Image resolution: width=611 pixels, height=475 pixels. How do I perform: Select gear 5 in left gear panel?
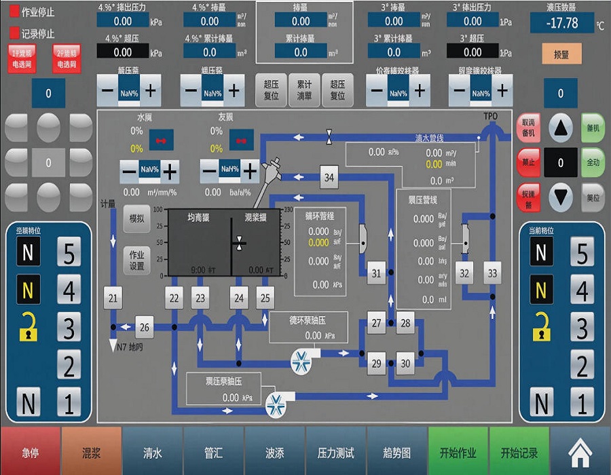[x=69, y=252]
